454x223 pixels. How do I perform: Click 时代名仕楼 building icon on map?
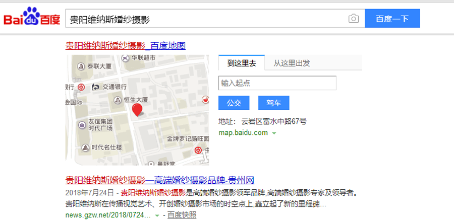click(x=85, y=147)
